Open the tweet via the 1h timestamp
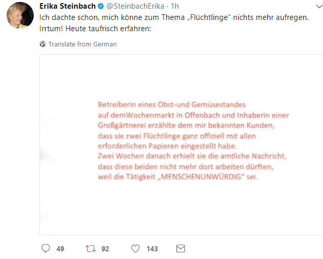The height and width of the screenshot is (259, 323). pos(175,6)
